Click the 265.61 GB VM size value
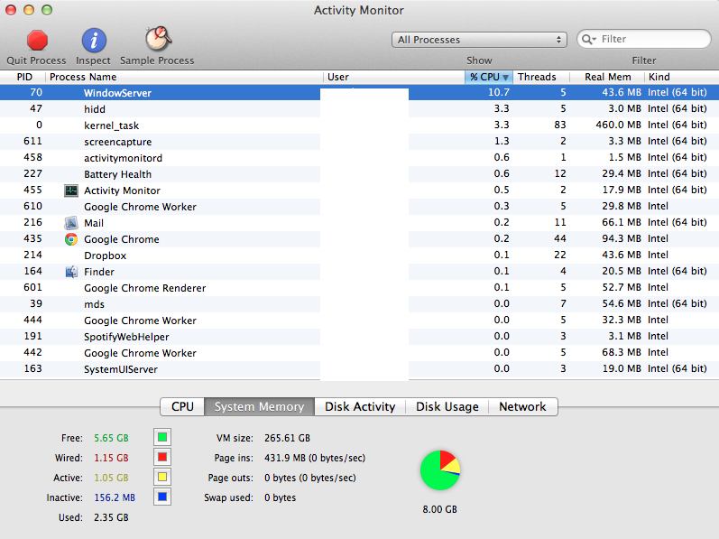 287,438
